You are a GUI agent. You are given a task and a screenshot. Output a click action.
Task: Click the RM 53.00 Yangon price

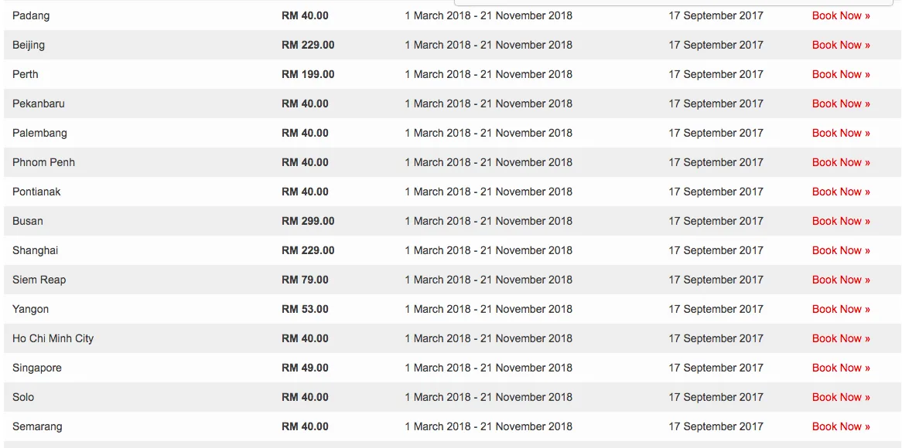[305, 309]
